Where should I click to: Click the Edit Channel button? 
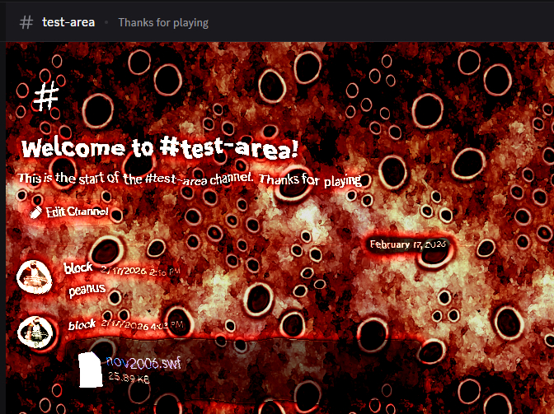click(69, 212)
